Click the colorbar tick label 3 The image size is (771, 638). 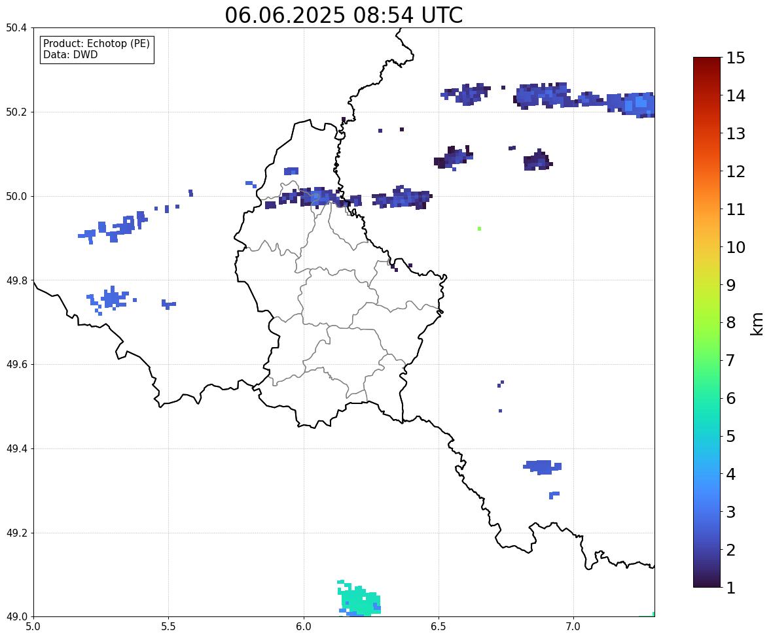(x=731, y=512)
